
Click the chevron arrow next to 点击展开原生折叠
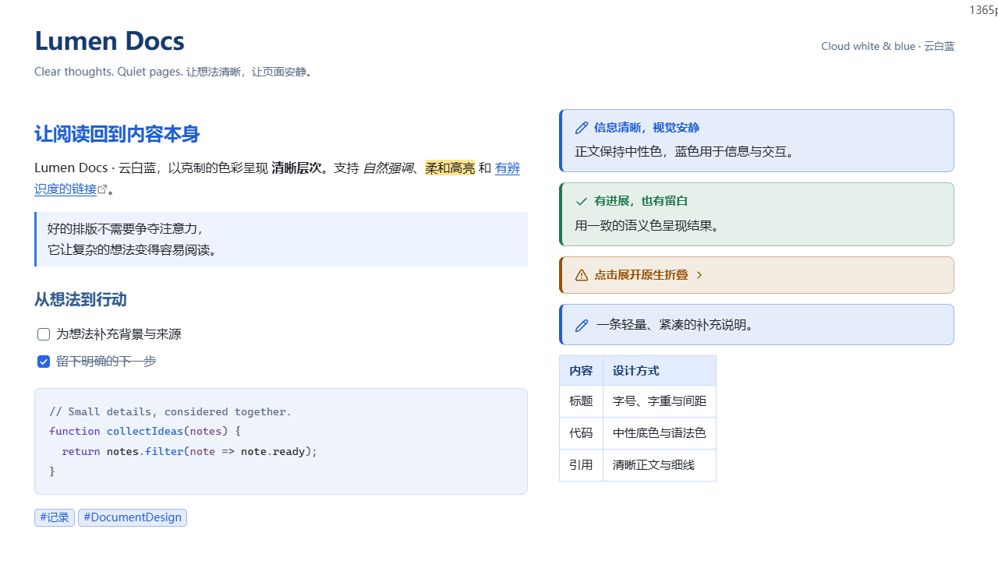(x=699, y=275)
